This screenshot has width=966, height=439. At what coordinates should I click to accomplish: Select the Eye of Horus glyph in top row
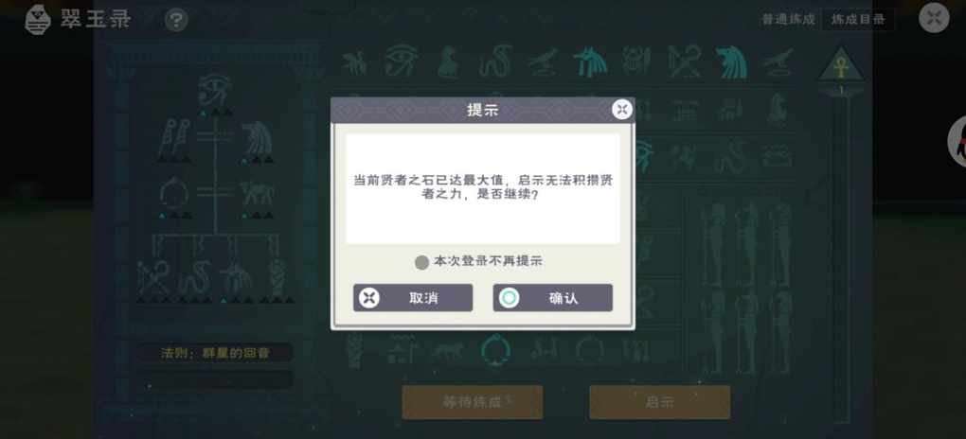(401, 61)
